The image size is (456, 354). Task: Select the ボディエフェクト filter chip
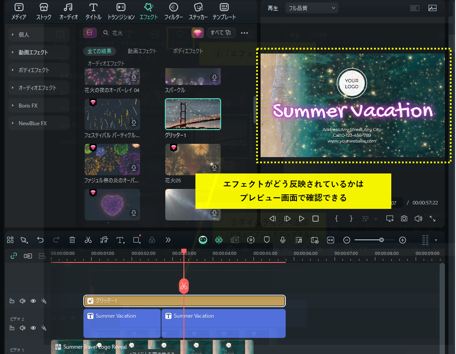point(188,51)
